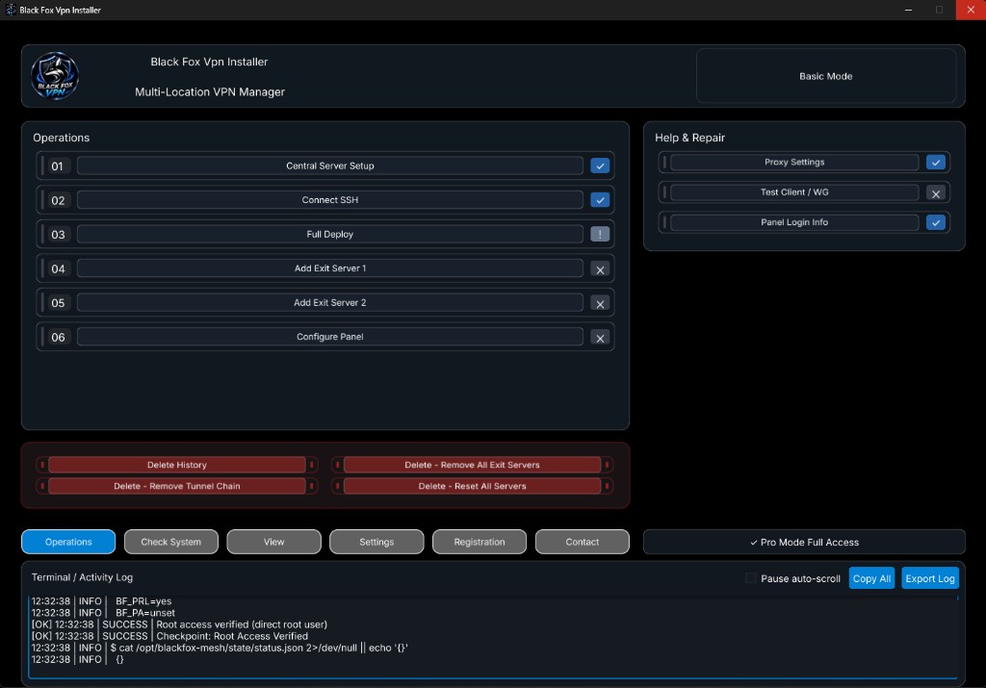Viewport: 986px width, 688px height.
Task: Launch the Full Deploy operation
Action: (330, 235)
